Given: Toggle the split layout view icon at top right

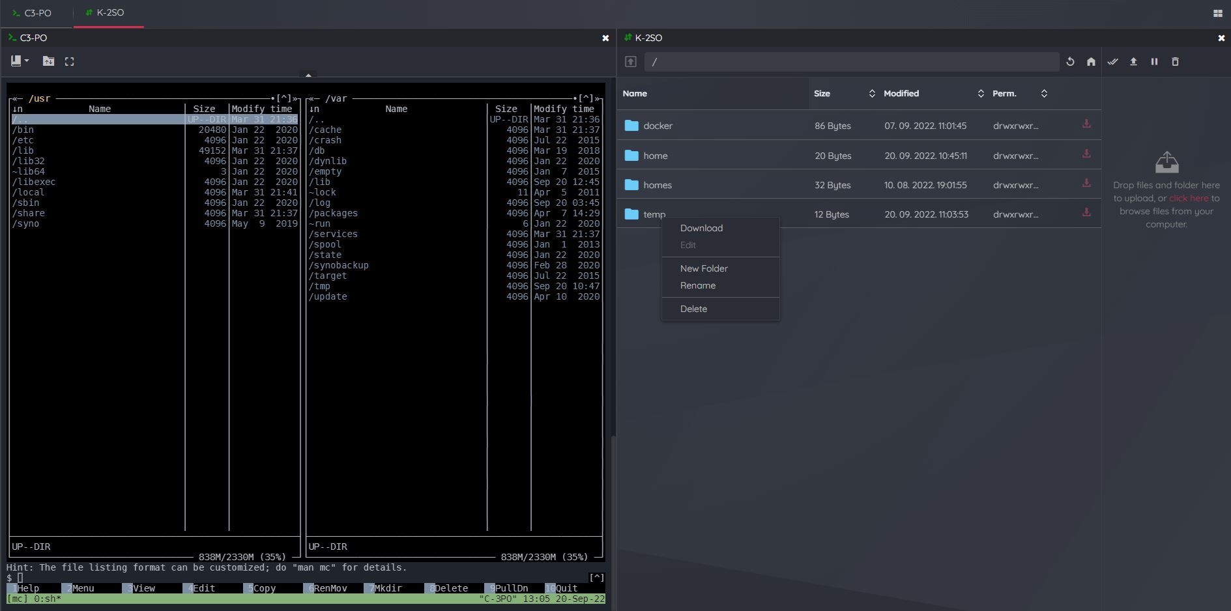Looking at the screenshot, I should 1217,13.
